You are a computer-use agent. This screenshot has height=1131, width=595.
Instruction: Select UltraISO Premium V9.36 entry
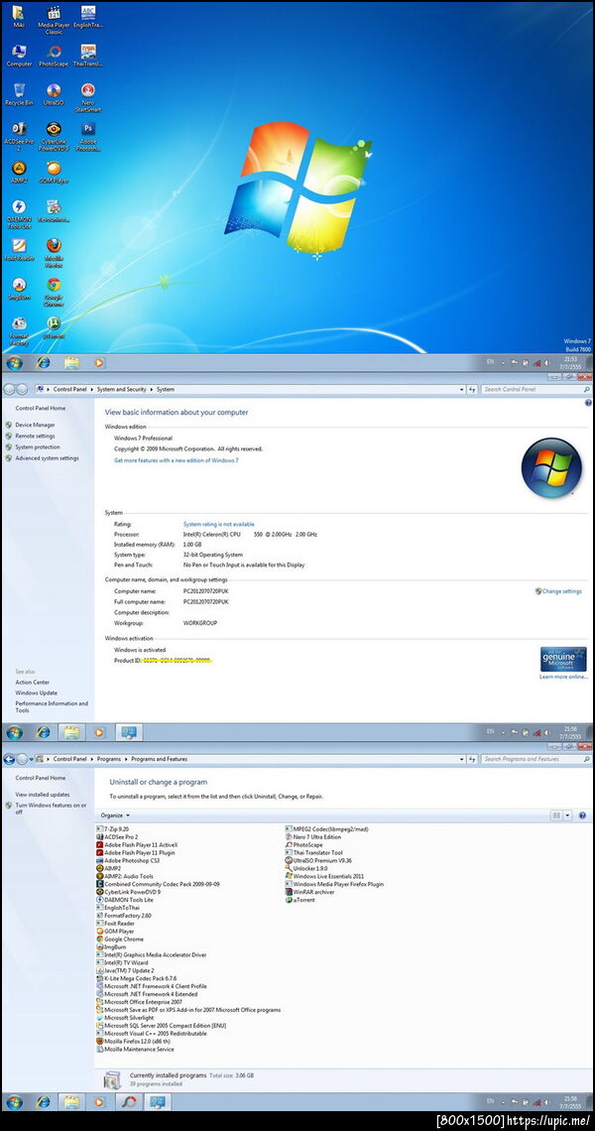318,860
